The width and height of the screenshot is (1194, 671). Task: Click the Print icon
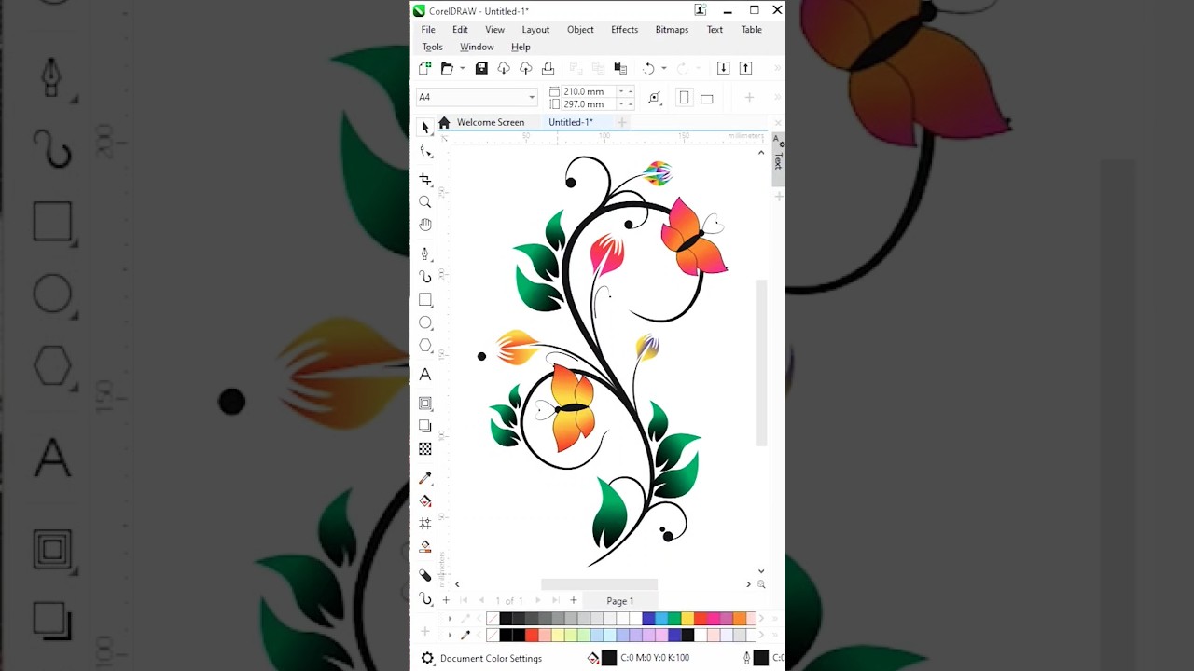click(x=548, y=68)
